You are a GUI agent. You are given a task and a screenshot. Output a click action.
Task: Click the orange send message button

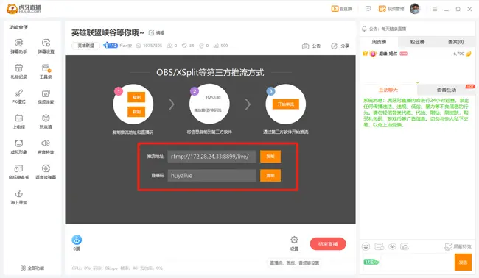[463, 262]
